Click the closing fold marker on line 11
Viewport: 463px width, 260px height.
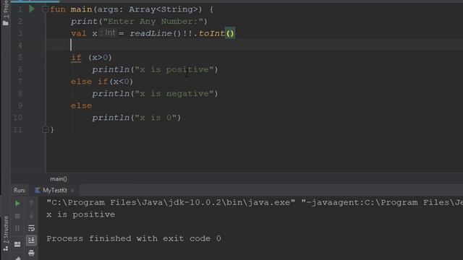click(45, 129)
